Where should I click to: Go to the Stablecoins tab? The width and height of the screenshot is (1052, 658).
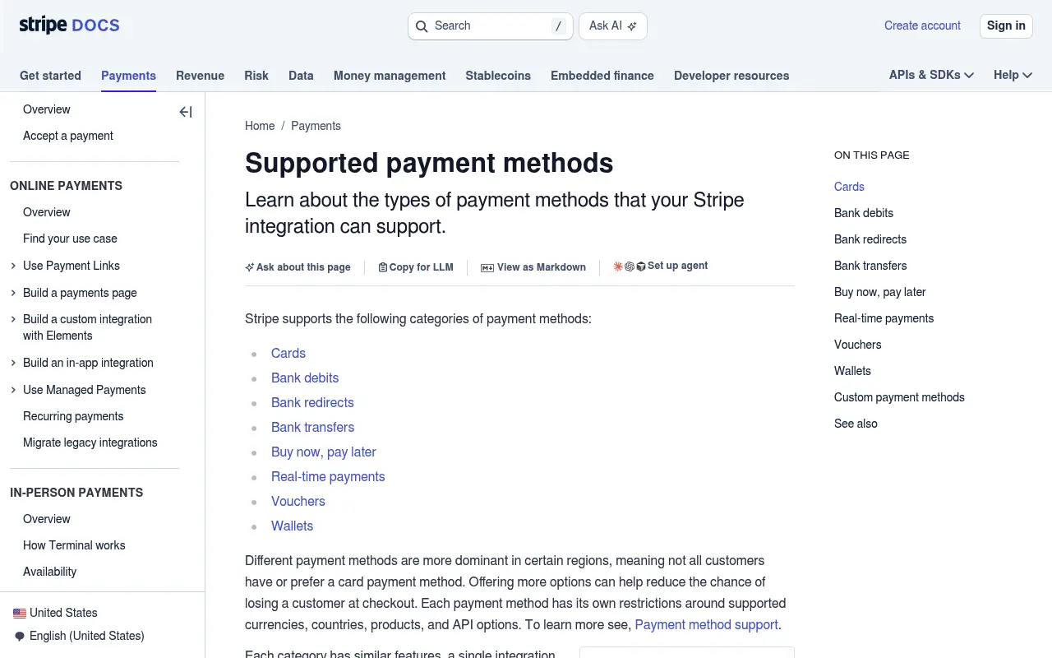(498, 76)
